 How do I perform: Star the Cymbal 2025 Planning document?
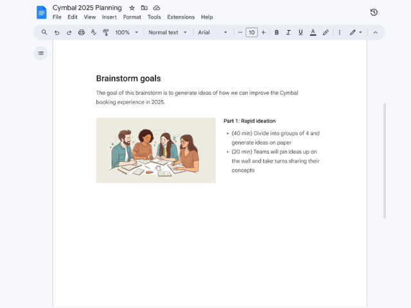[x=132, y=8]
